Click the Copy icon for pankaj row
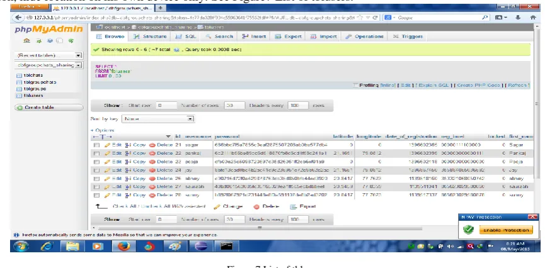545x268 pixels. [x=127, y=153]
